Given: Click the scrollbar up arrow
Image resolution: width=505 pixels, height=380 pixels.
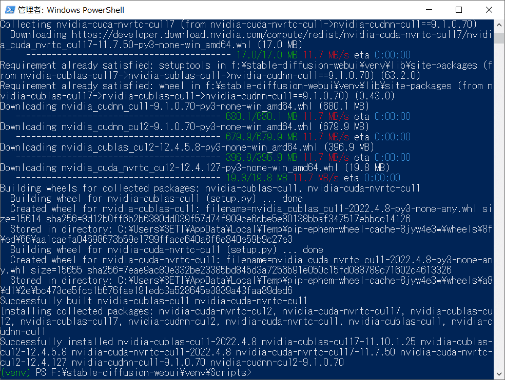Looking at the screenshot, I should click(x=499, y=25).
